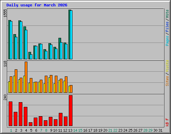
Task: Click day 28 on the x-axis
Action: [x=145, y=130]
